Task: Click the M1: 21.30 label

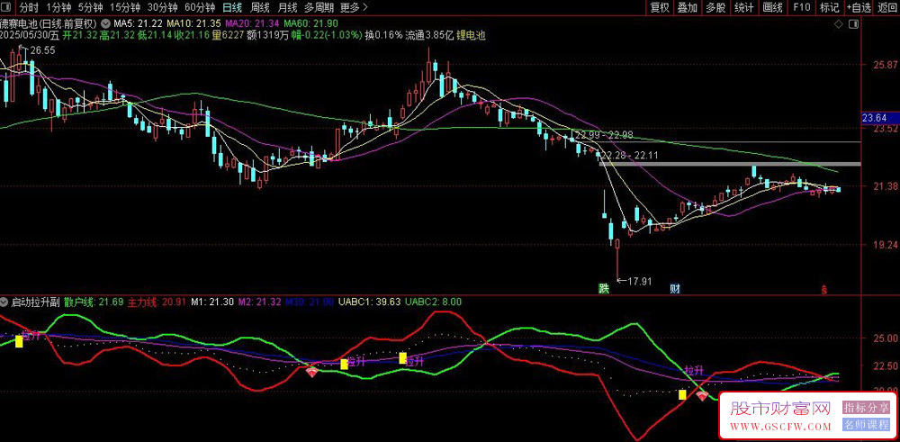Action: (x=212, y=302)
